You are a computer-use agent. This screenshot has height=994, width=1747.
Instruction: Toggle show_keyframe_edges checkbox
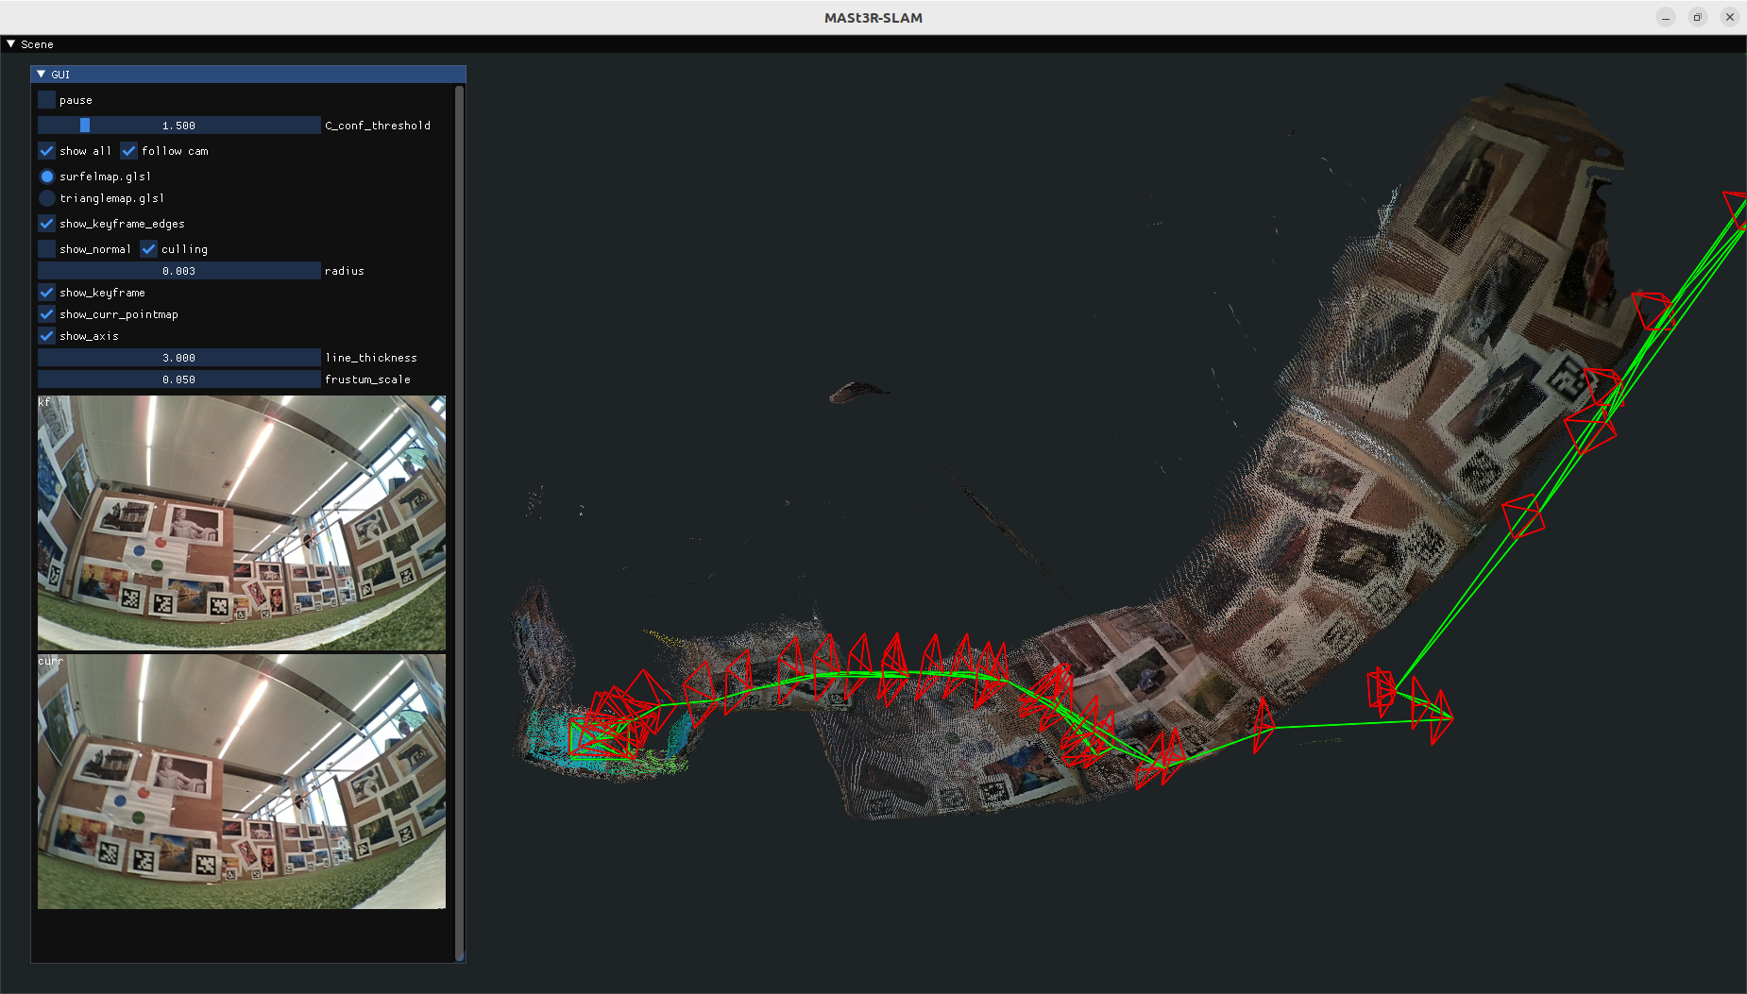46,224
